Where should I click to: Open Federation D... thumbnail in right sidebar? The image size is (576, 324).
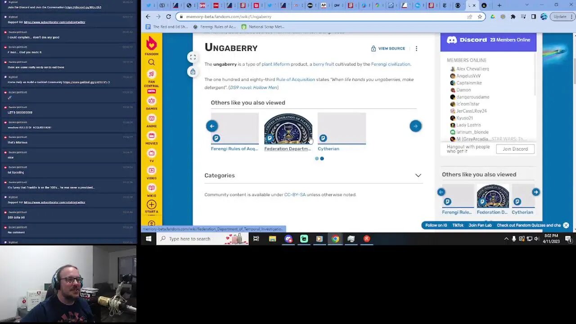pyautogui.click(x=493, y=196)
